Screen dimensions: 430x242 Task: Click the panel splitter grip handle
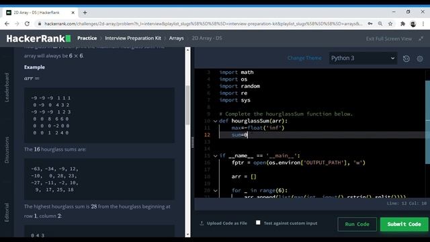193,143
